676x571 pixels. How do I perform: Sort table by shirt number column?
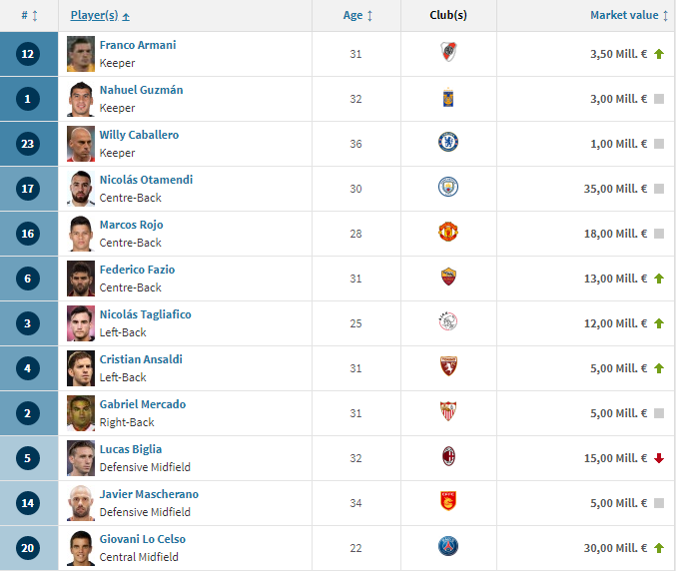point(29,16)
